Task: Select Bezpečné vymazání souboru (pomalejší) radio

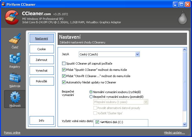Action: click(91, 97)
